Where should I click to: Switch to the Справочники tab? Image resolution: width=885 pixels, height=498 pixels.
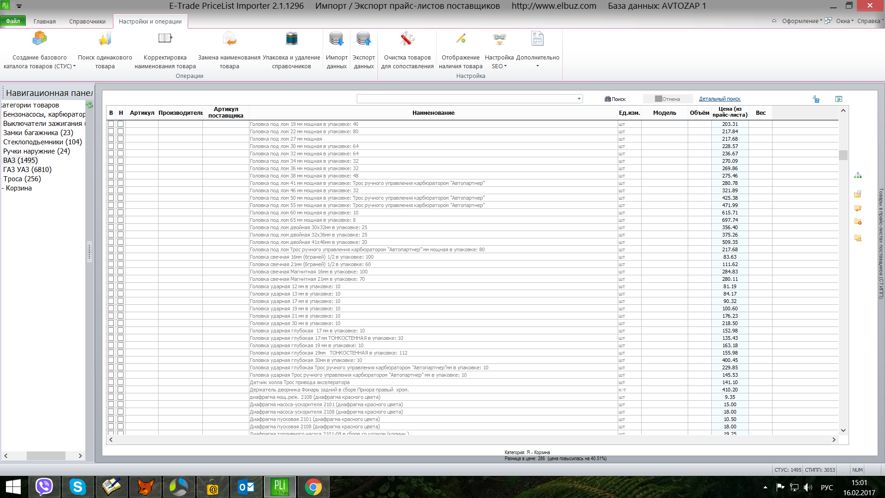coord(87,21)
